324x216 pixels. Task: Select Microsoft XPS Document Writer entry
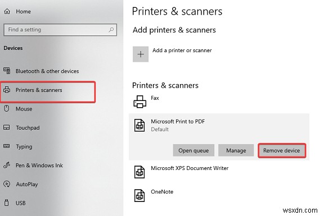click(219, 172)
